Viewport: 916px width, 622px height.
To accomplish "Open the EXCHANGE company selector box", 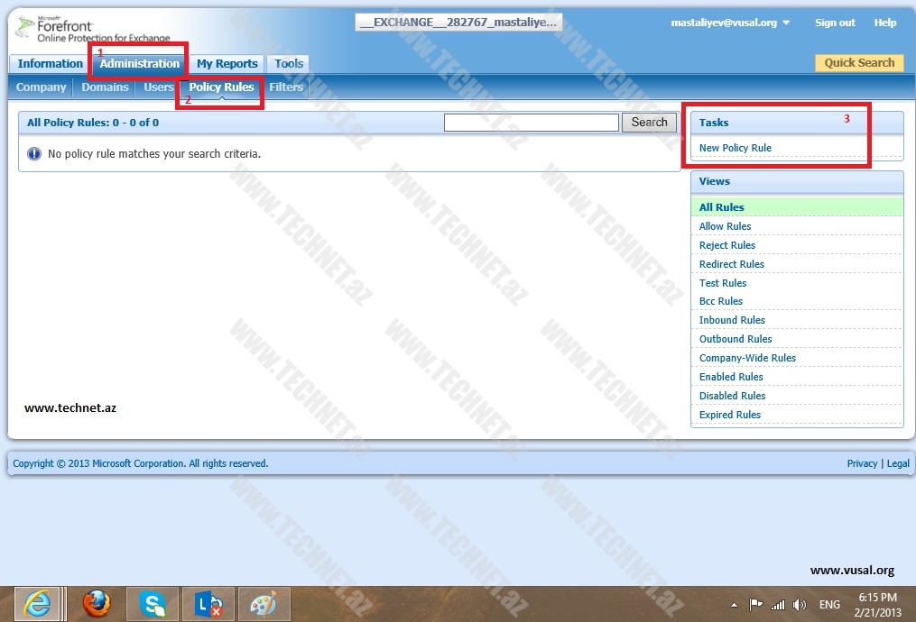I will pos(458,23).
